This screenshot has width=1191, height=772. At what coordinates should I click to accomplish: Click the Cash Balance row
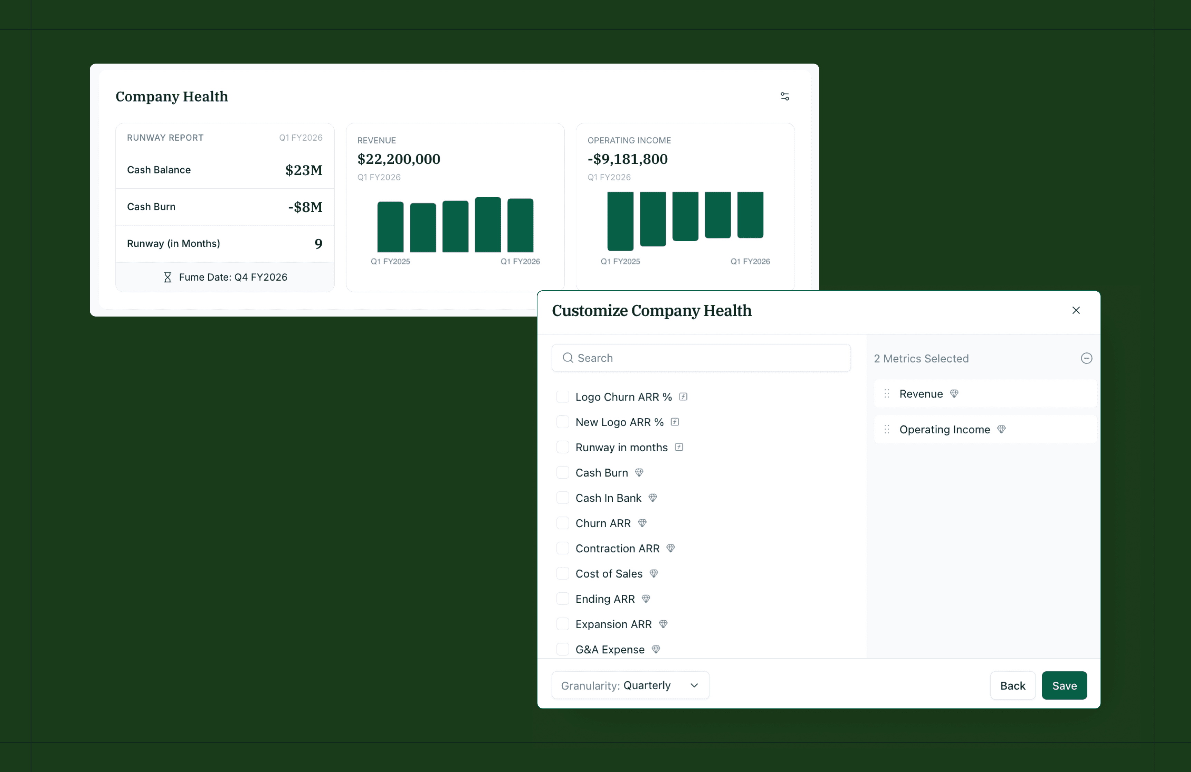[225, 170]
